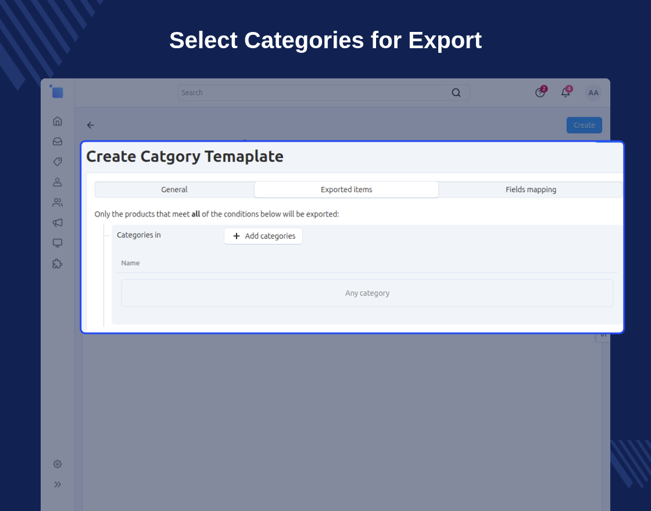651x511 pixels.
Task: Open the puzzle piece add-ons icon
Action: pos(58,264)
